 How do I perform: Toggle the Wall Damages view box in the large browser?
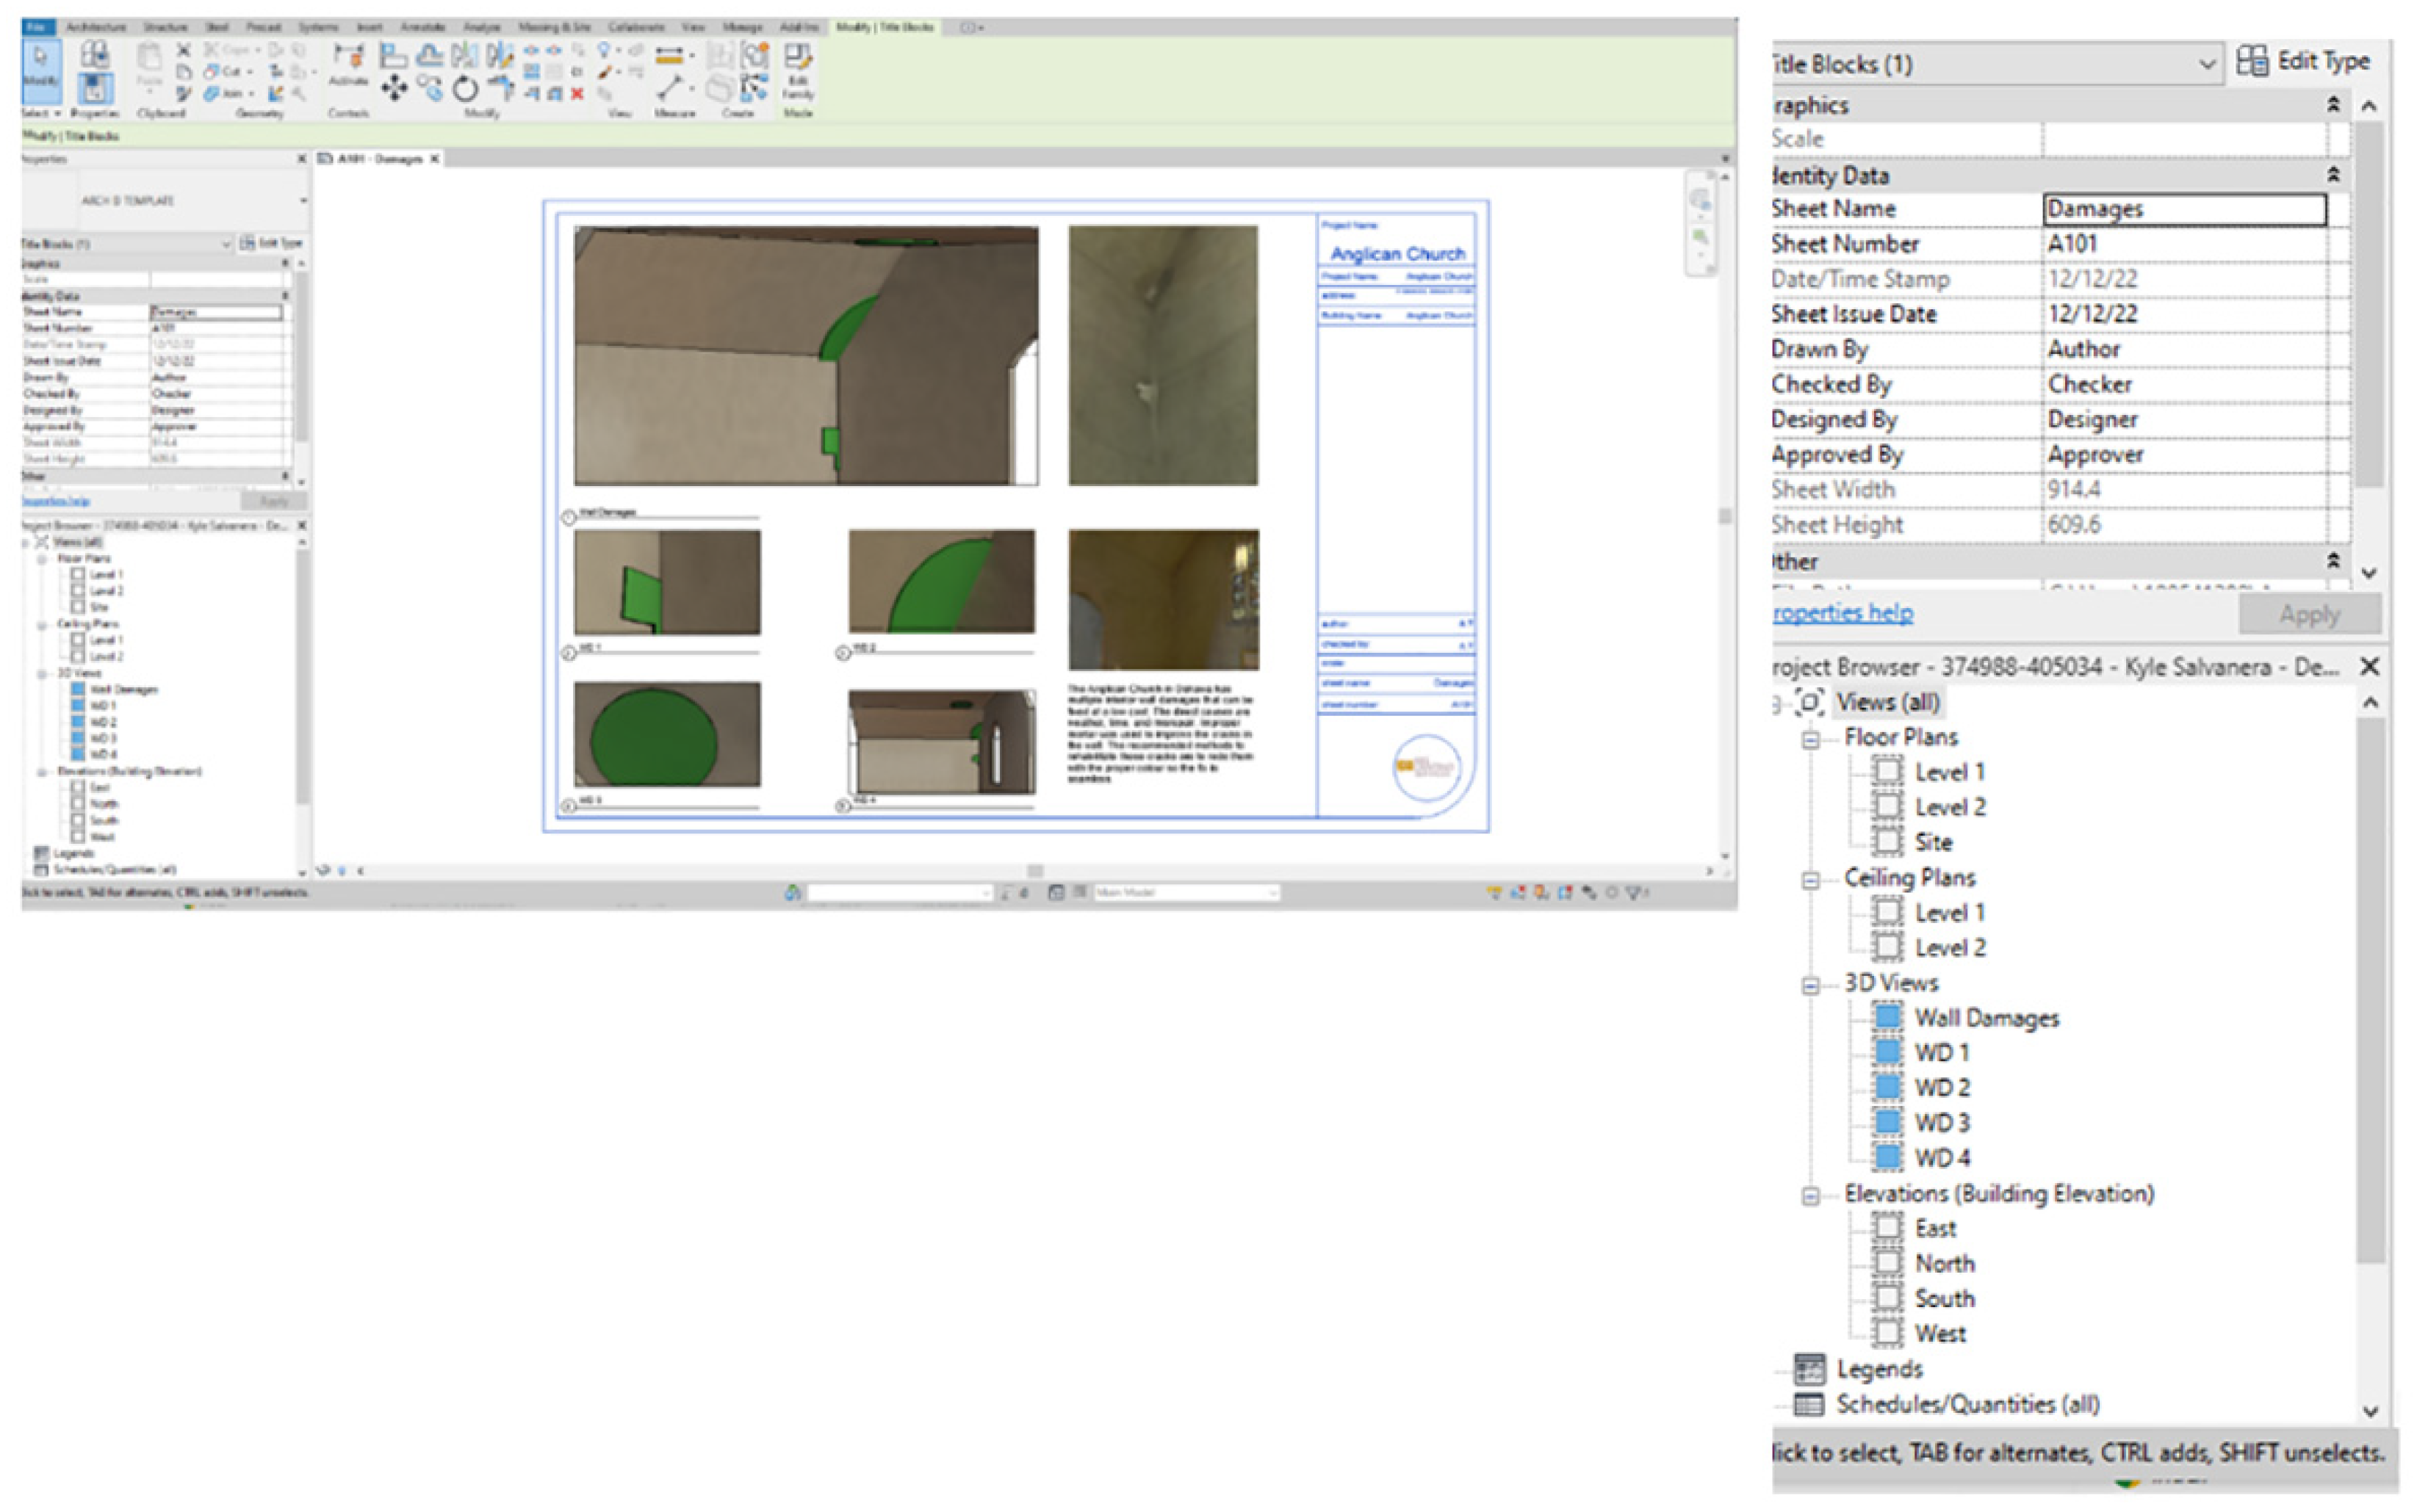[1887, 1017]
